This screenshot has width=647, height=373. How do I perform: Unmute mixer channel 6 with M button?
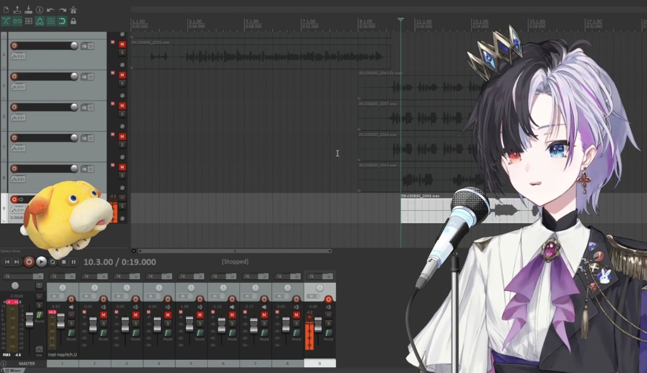pos(232,315)
